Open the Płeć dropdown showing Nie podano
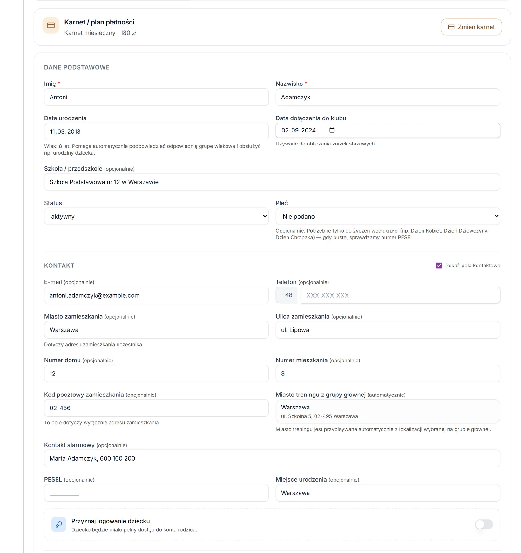This screenshot has height=553, width=521. point(388,216)
